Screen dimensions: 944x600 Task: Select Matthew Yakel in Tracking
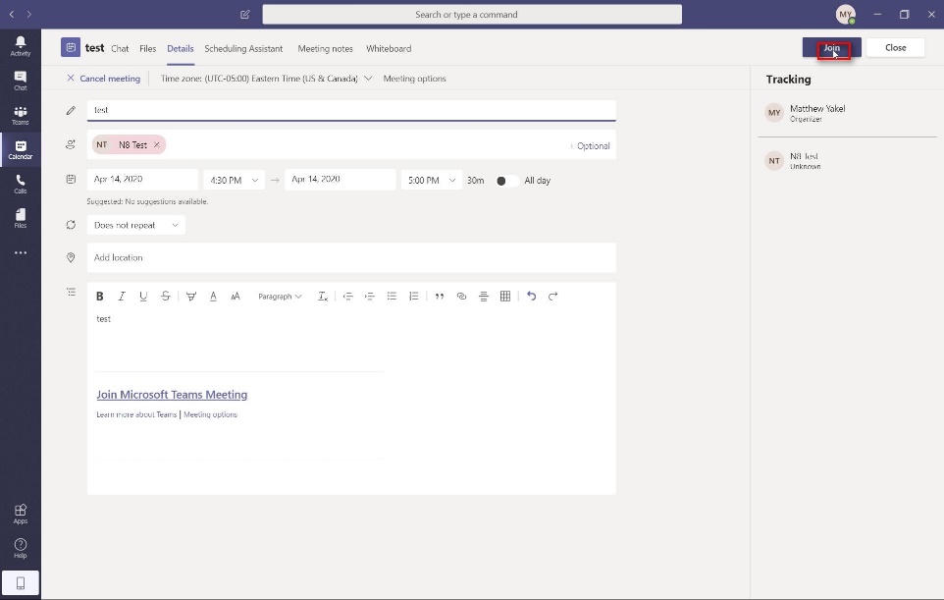click(847, 113)
